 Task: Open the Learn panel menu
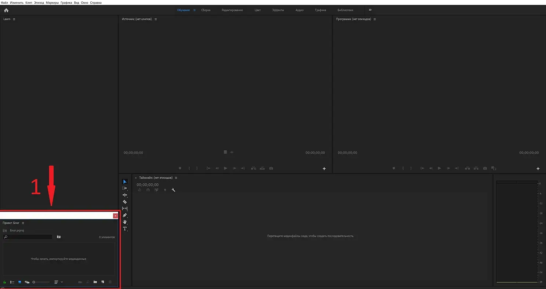14,19
